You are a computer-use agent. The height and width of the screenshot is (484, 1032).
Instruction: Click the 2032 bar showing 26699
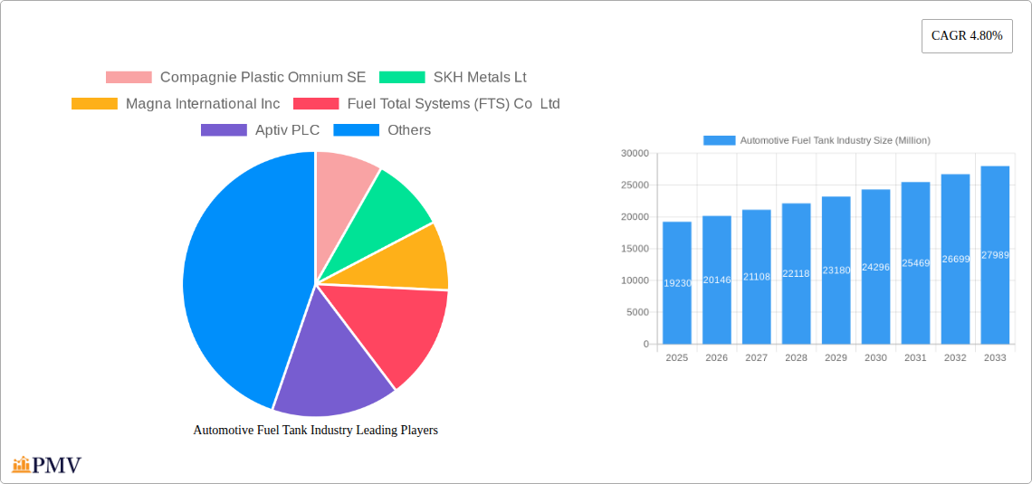tap(956, 259)
